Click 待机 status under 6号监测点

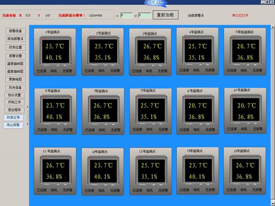pyautogui.click(x=54, y=130)
